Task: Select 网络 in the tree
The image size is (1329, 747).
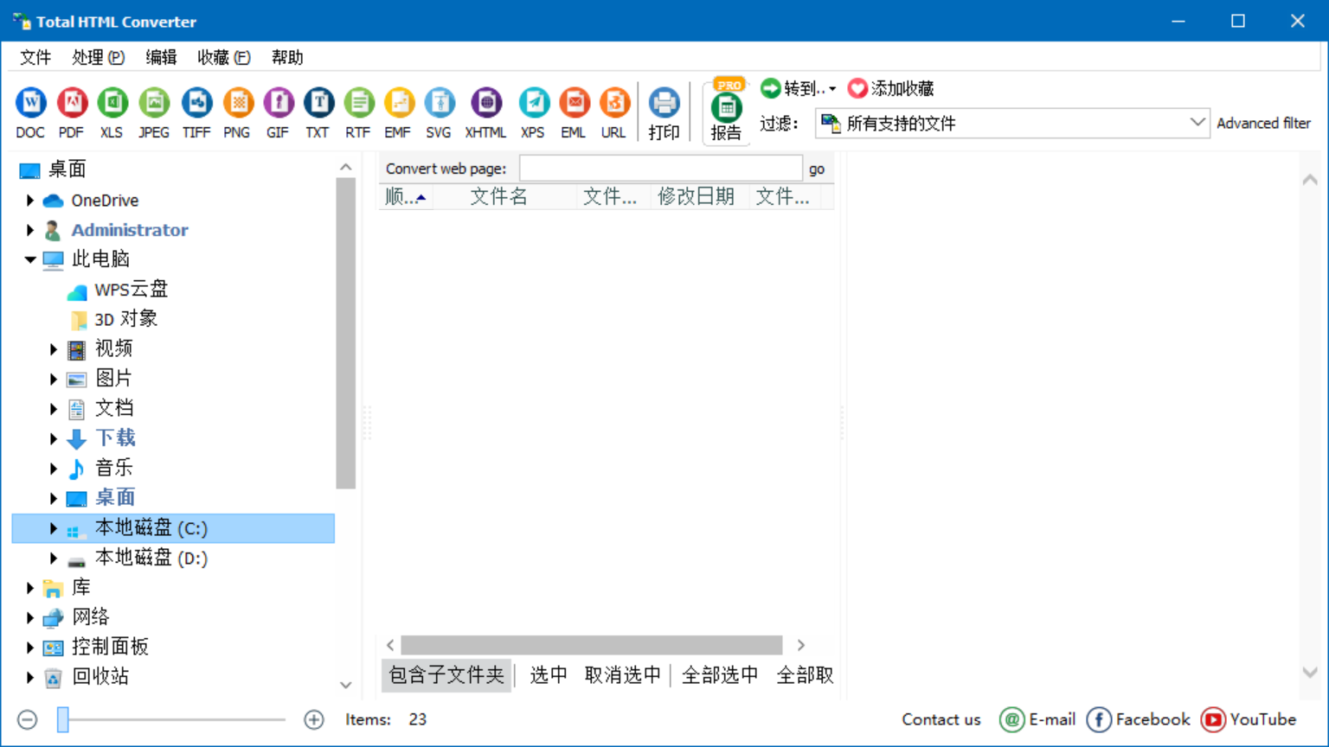Action: click(90, 617)
